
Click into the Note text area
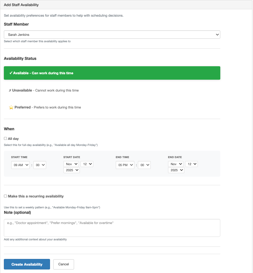[x=112, y=228]
